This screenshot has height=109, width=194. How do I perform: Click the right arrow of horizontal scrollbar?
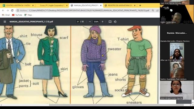190,105
